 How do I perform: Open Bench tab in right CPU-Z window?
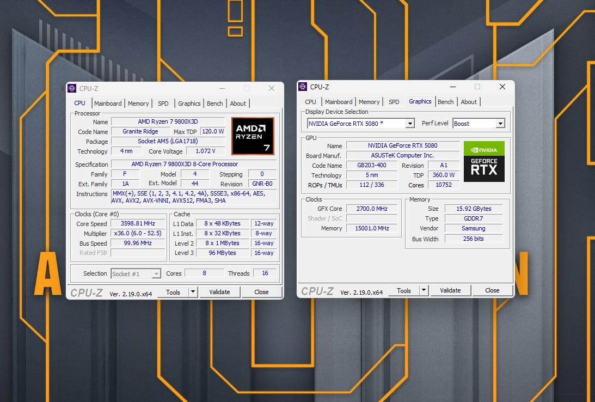[445, 102]
